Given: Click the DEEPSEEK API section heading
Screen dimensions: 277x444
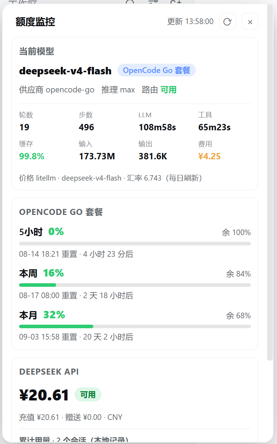Looking at the screenshot, I should click(49, 372).
